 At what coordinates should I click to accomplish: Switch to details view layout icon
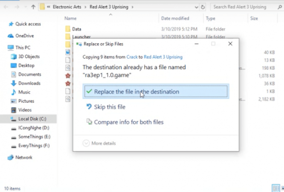276,188
